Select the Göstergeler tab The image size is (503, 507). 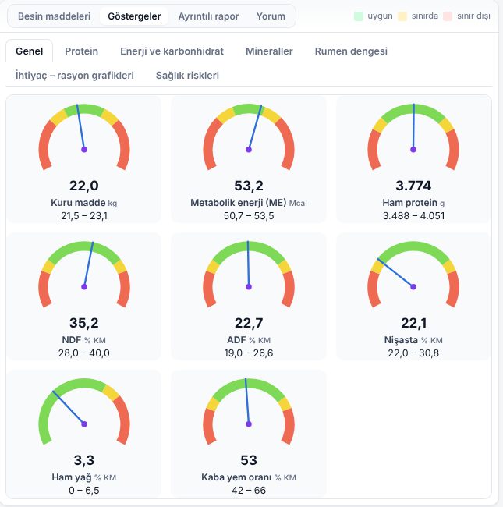pyautogui.click(x=134, y=16)
